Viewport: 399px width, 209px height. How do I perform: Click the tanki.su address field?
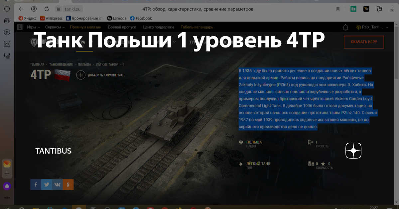(x=72, y=9)
